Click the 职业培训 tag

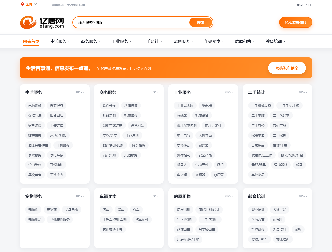click(258, 210)
